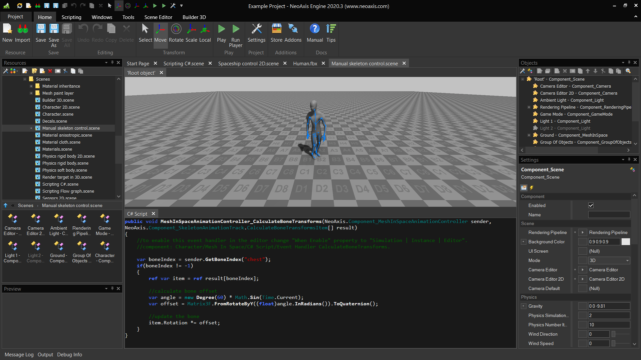Screen dimensions: 641x360
Task: Open project Settings in the ribbon
Action: coord(256,33)
